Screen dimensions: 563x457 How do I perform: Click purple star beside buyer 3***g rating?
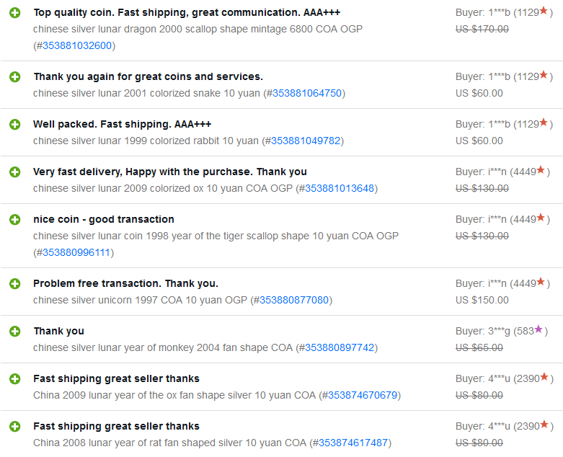[x=538, y=330]
